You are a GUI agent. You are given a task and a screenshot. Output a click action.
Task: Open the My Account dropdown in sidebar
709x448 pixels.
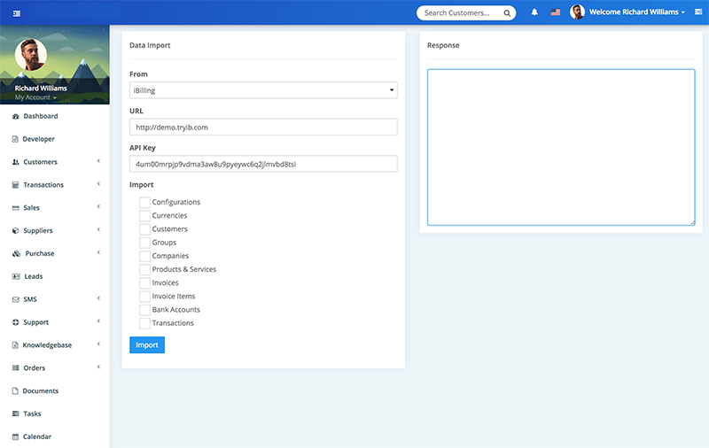tap(35, 97)
